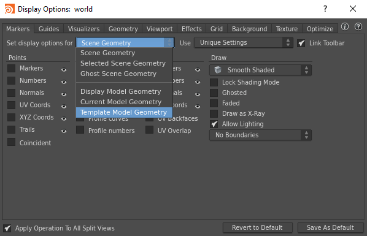
Task: Switch to the Texture tab
Action: [x=287, y=29]
